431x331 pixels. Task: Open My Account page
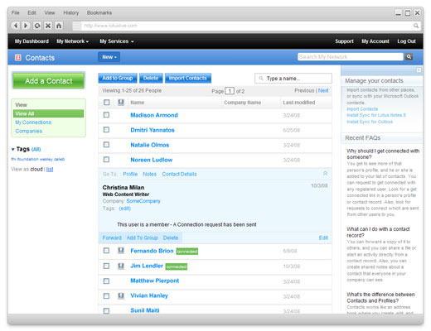tap(375, 41)
